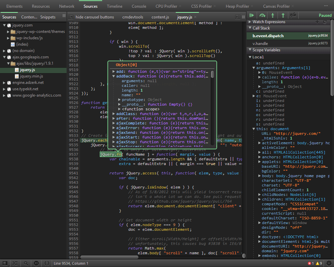Viewport: 334px width, 267px height.
Task: Resume script execution with the play button
Action: 251,15
